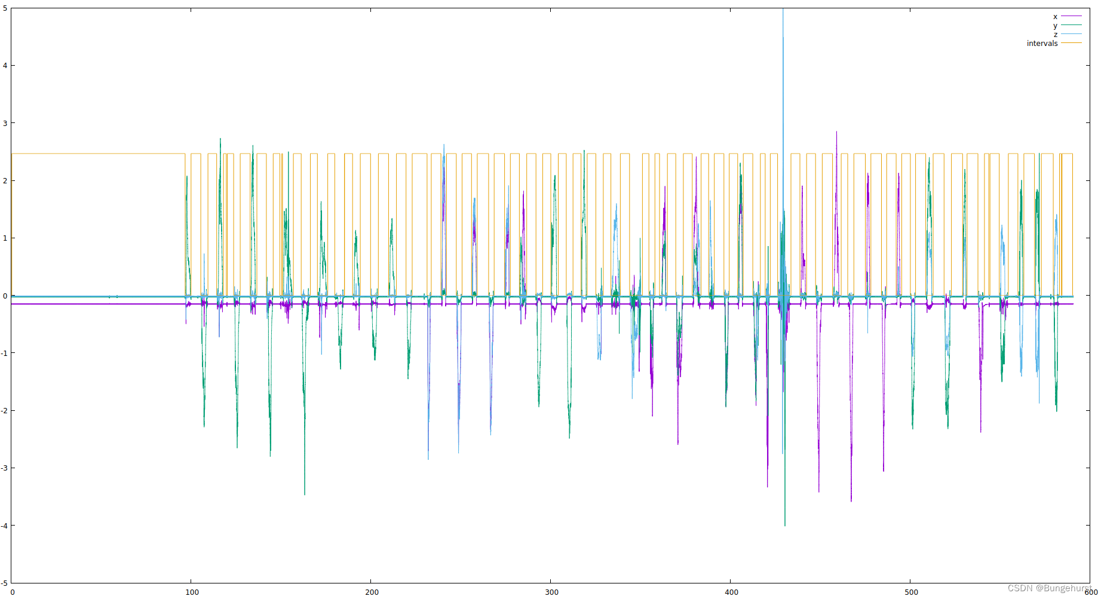
Task: Click the y-axis tick label "5"
Action: (5, 8)
